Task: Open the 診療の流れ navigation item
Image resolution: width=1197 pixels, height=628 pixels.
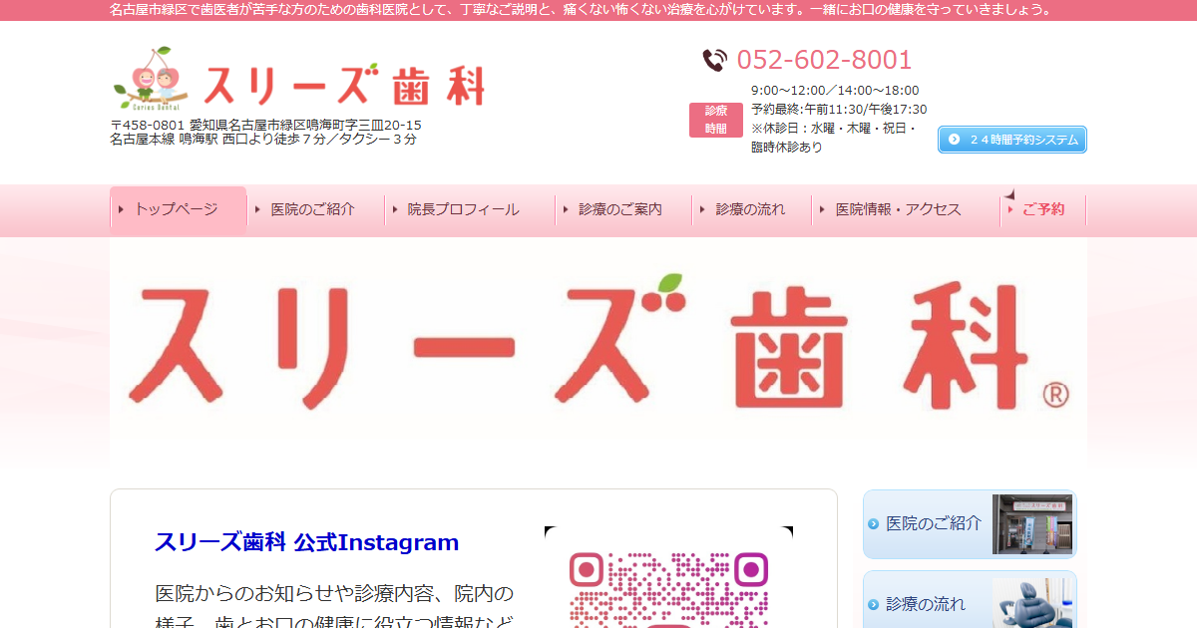Action: pos(752,209)
